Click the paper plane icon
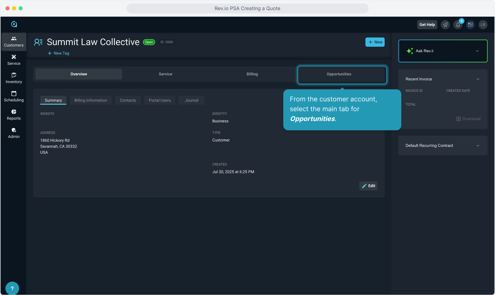Image resolution: width=495 pixels, height=295 pixels. tap(445, 25)
